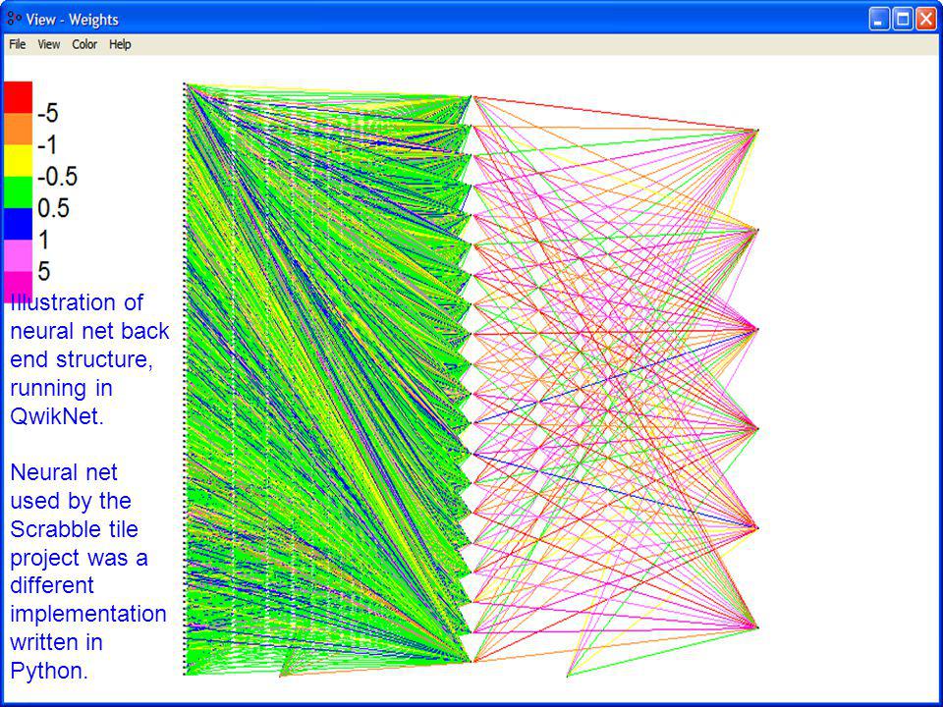Click the word 'Python.' in the caption
Image resolution: width=943 pixels, height=707 pixels.
pyautogui.click(x=49, y=671)
